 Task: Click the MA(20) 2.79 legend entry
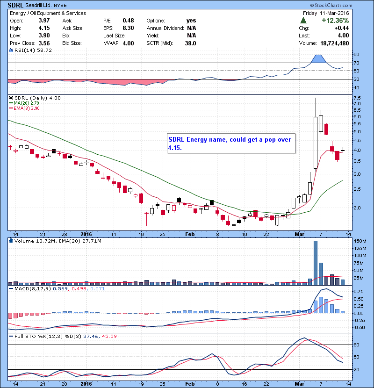pos(27,103)
